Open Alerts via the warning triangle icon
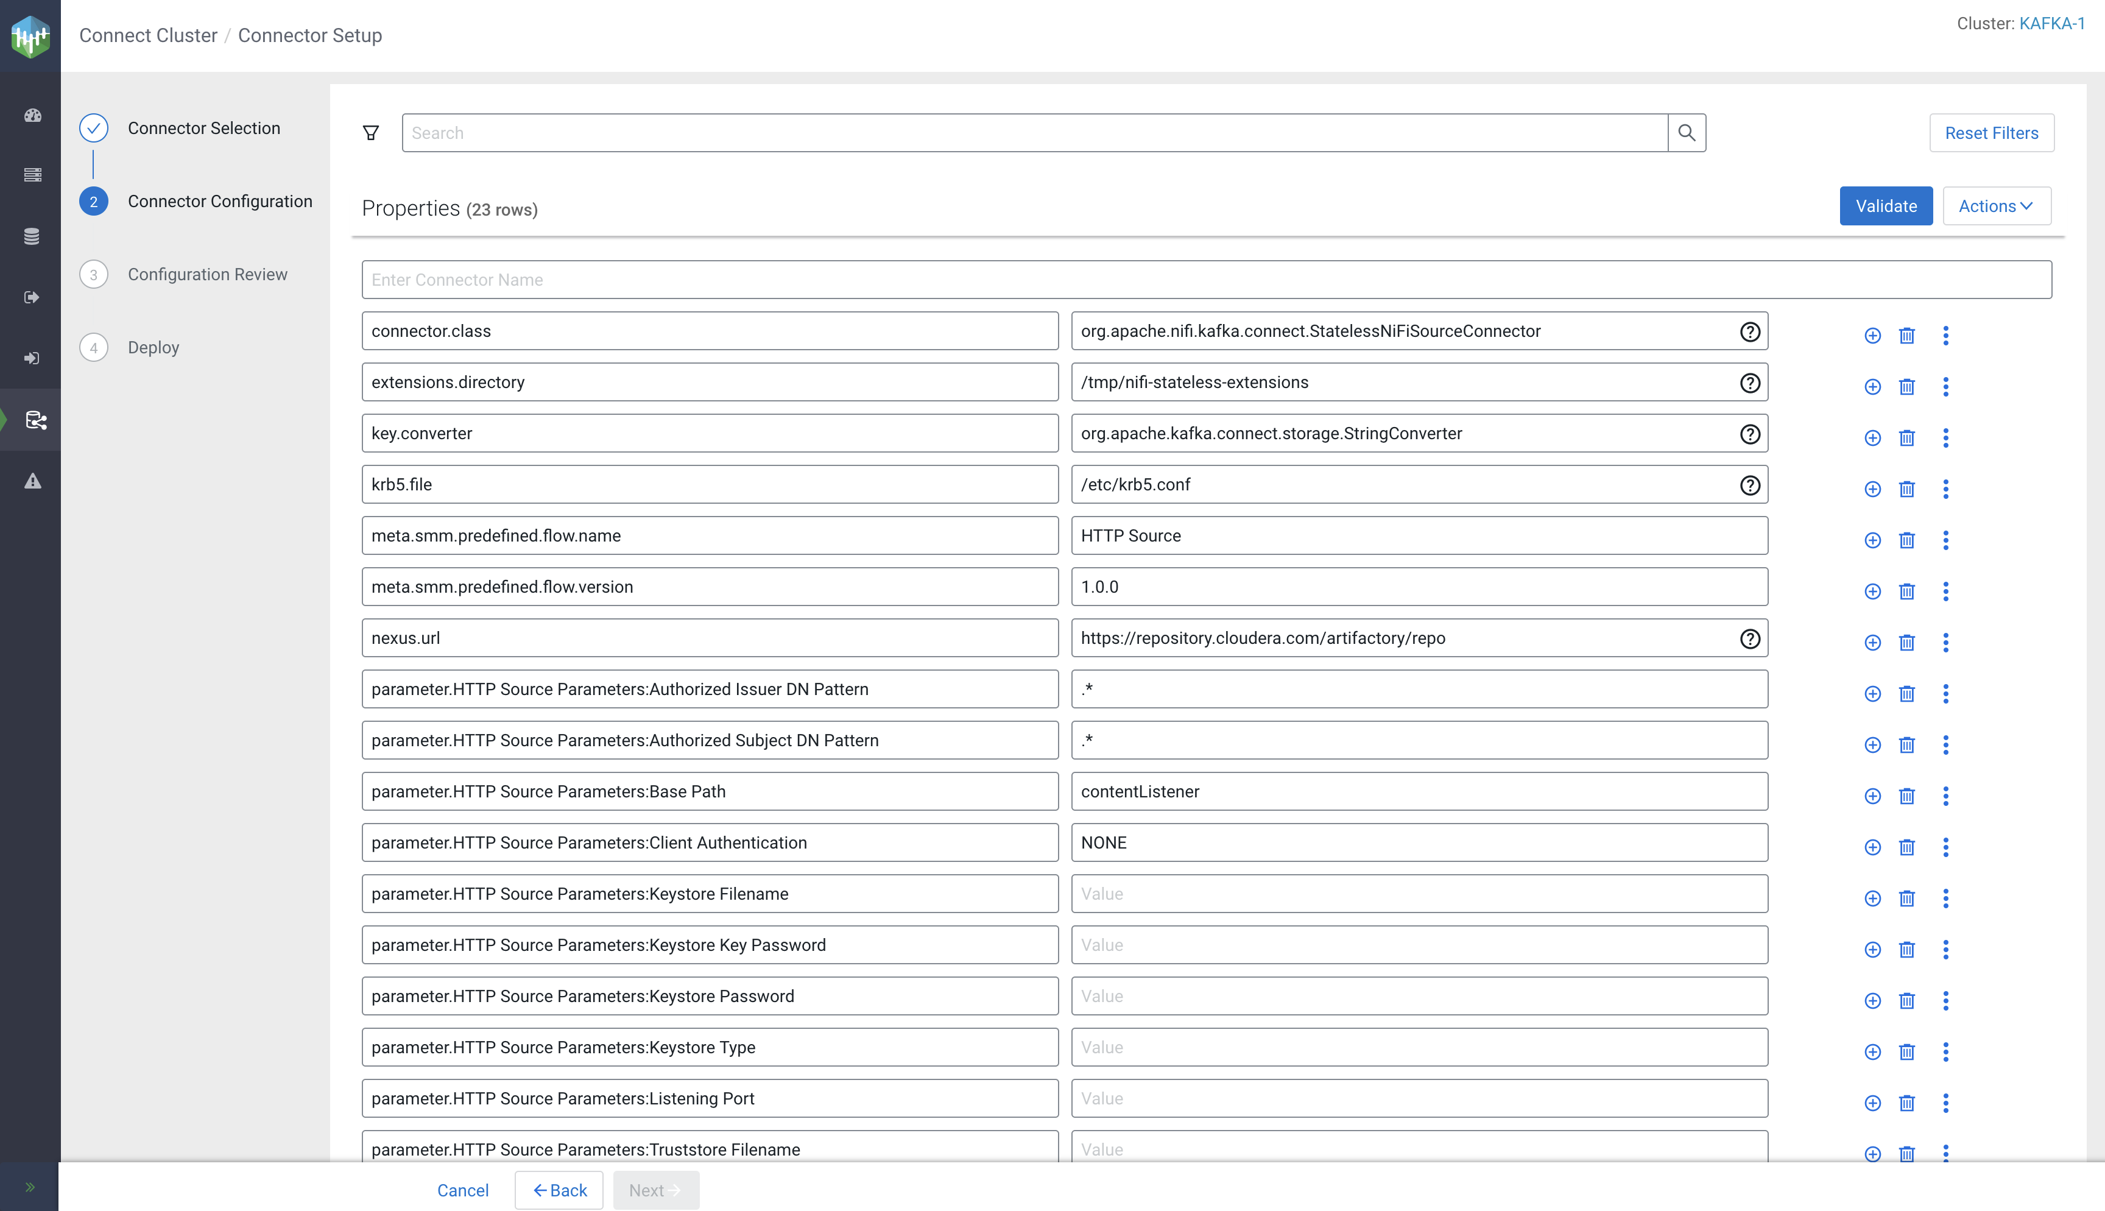Viewport: 2105px width, 1211px height. pyautogui.click(x=32, y=481)
